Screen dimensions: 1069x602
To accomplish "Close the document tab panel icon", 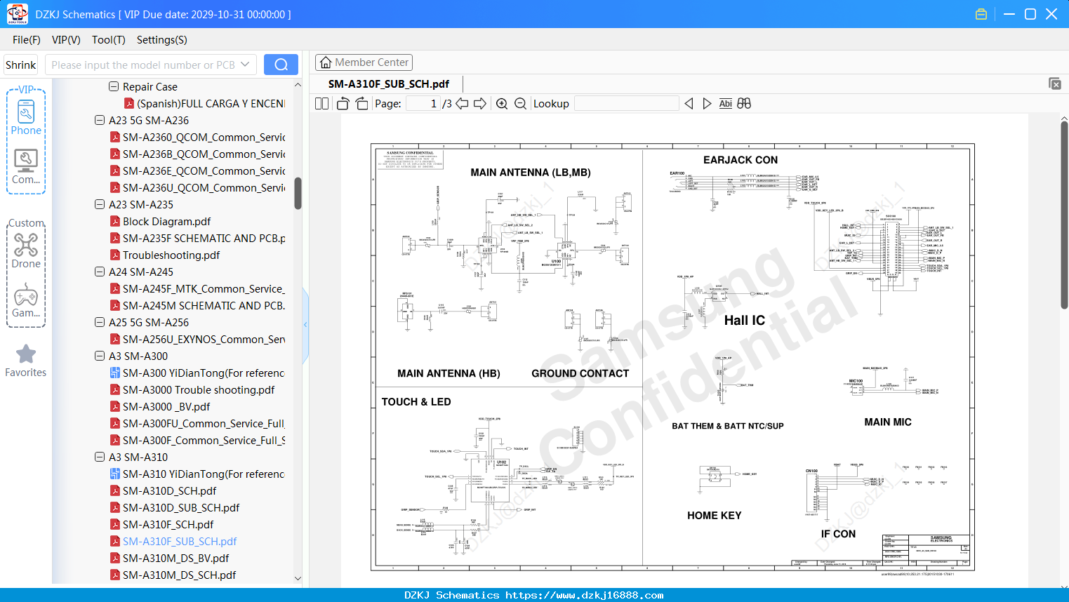I will (1055, 83).
